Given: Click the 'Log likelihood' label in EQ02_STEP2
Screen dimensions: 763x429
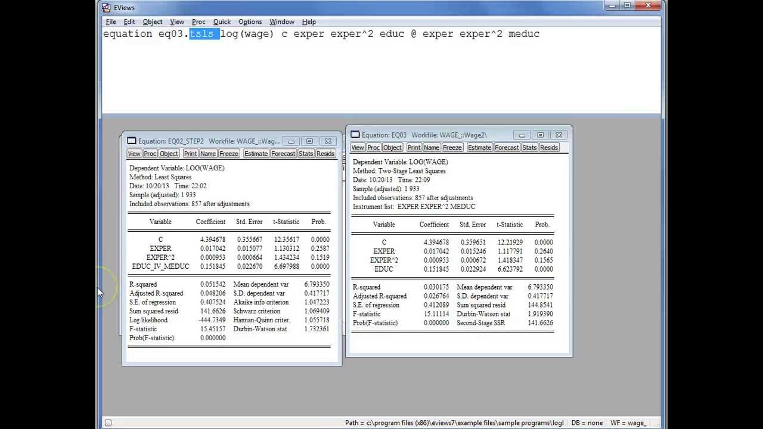Looking at the screenshot, I should pyautogui.click(x=148, y=320).
